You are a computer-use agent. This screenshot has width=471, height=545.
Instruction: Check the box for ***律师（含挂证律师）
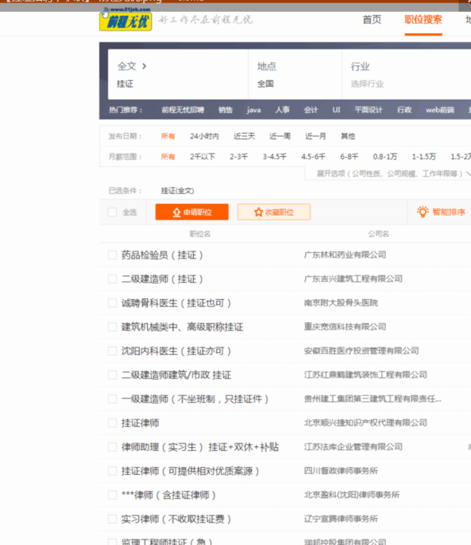click(x=112, y=495)
